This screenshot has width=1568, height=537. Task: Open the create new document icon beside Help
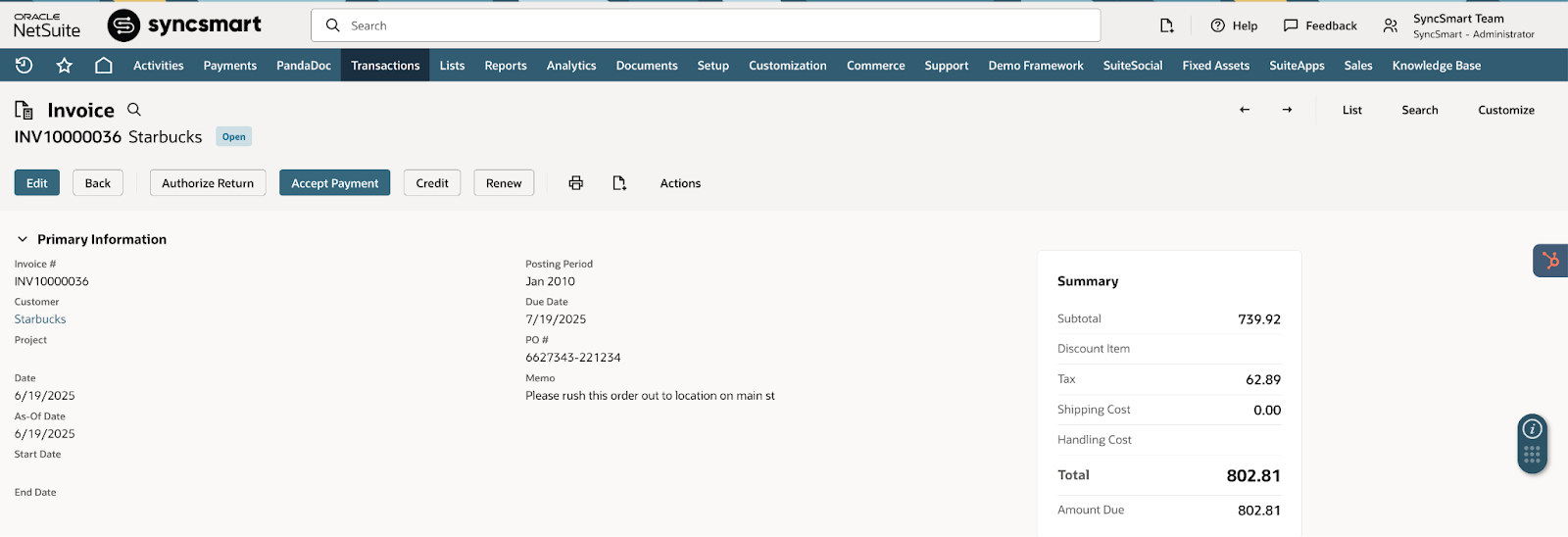[x=1166, y=25]
